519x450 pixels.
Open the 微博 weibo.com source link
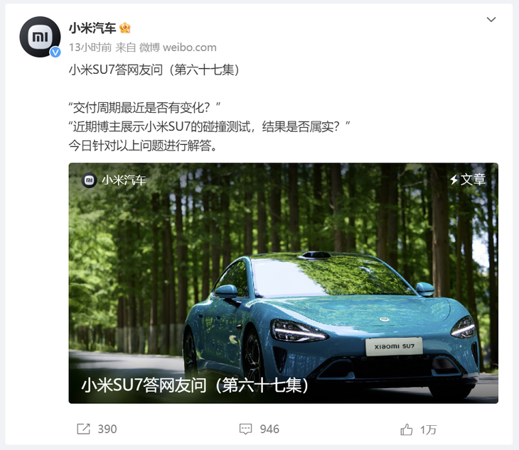coord(178,48)
